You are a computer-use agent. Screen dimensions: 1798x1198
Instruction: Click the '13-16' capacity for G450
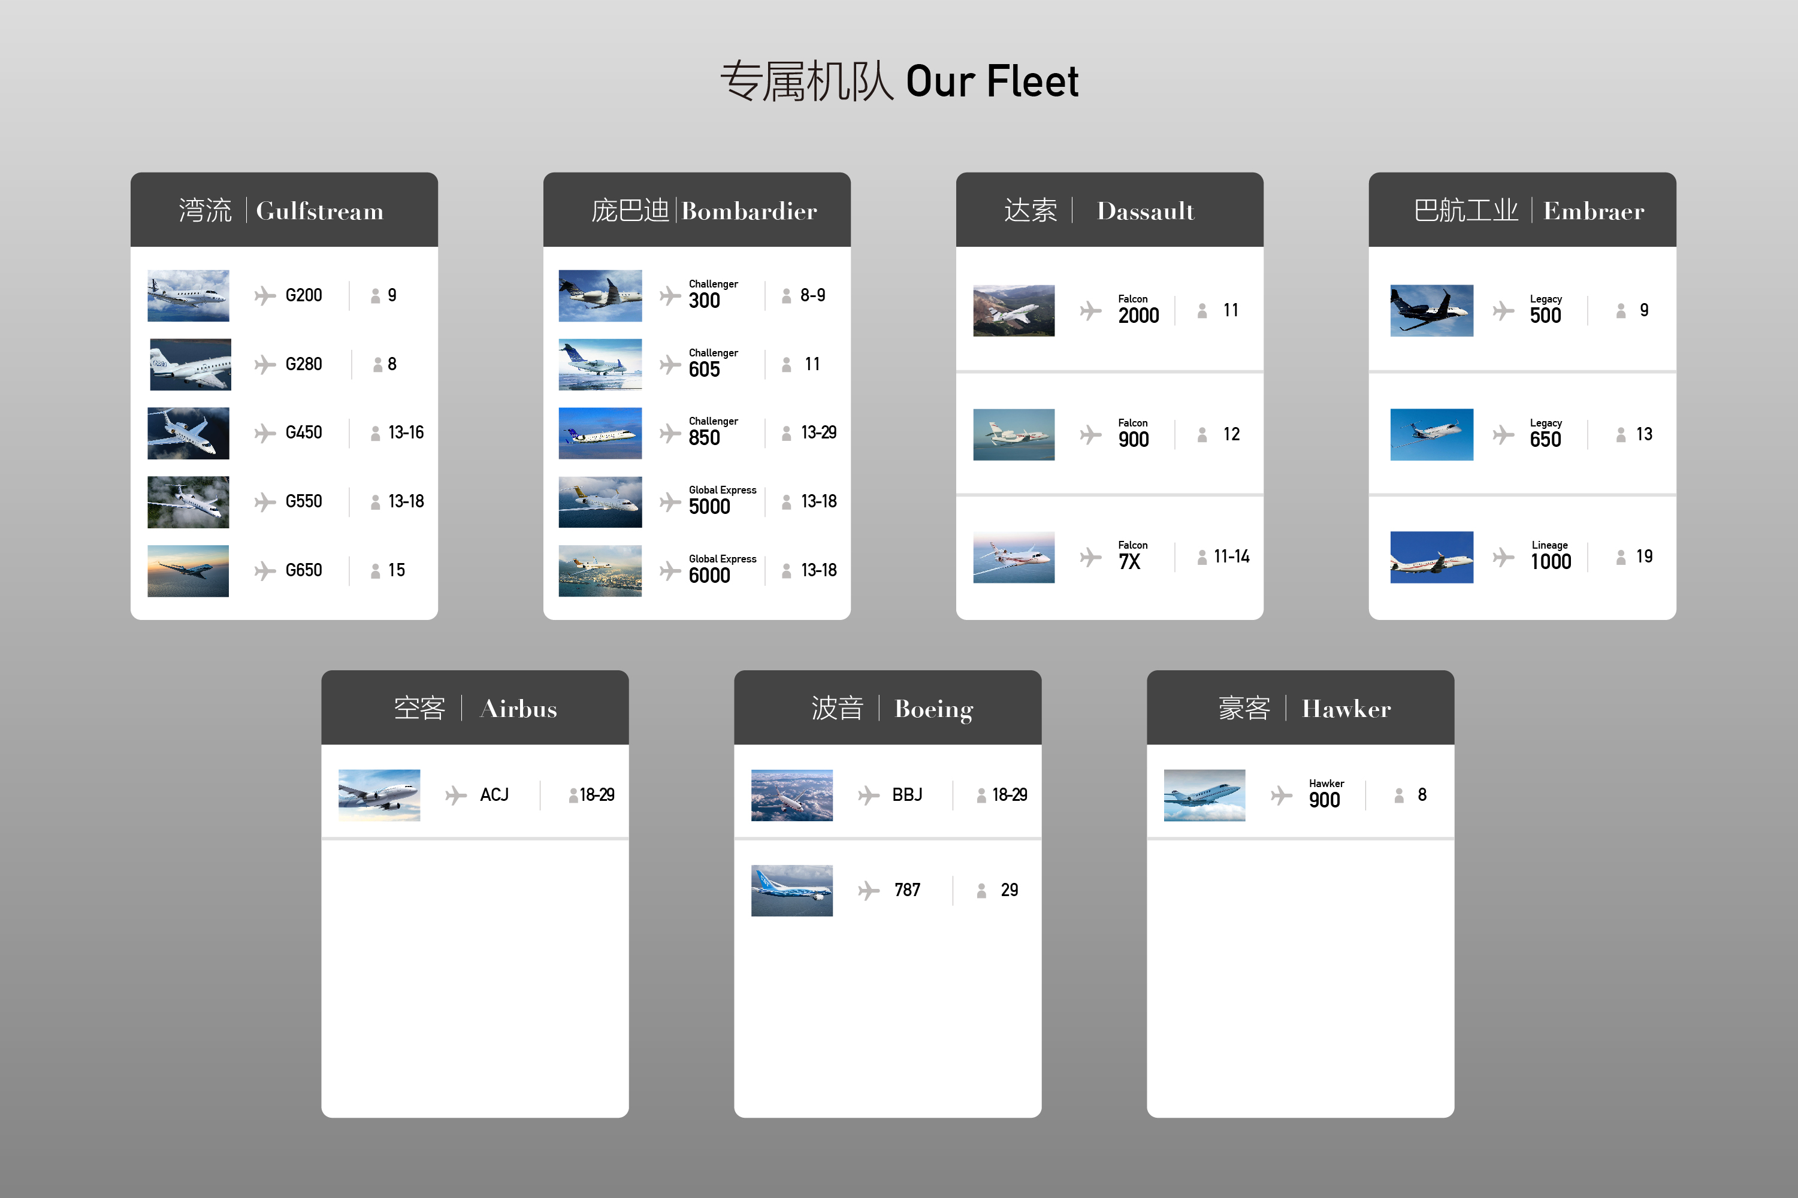(x=406, y=433)
